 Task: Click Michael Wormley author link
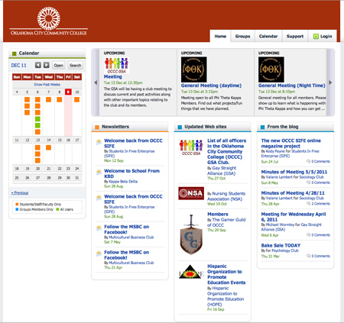click(x=280, y=224)
